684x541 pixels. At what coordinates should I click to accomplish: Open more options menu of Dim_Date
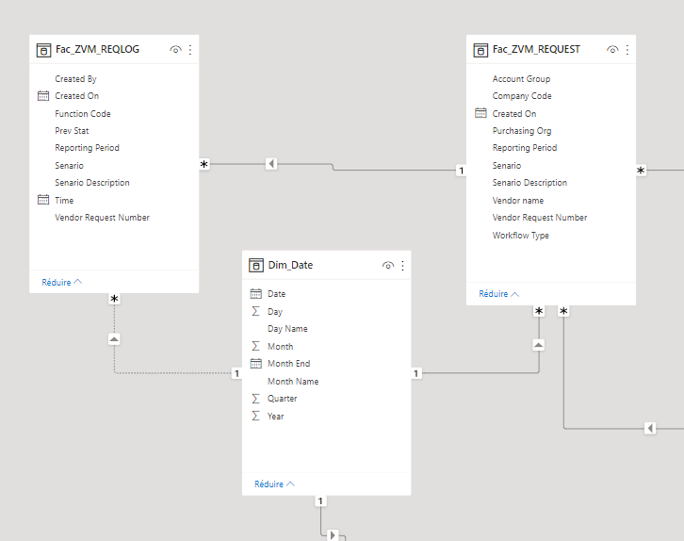tap(402, 265)
